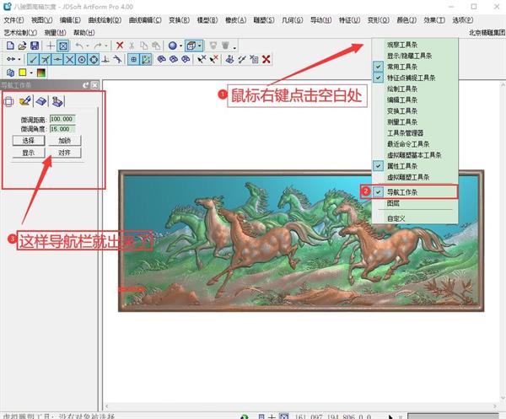Open the top toolbar overflow arrow

[234, 48]
